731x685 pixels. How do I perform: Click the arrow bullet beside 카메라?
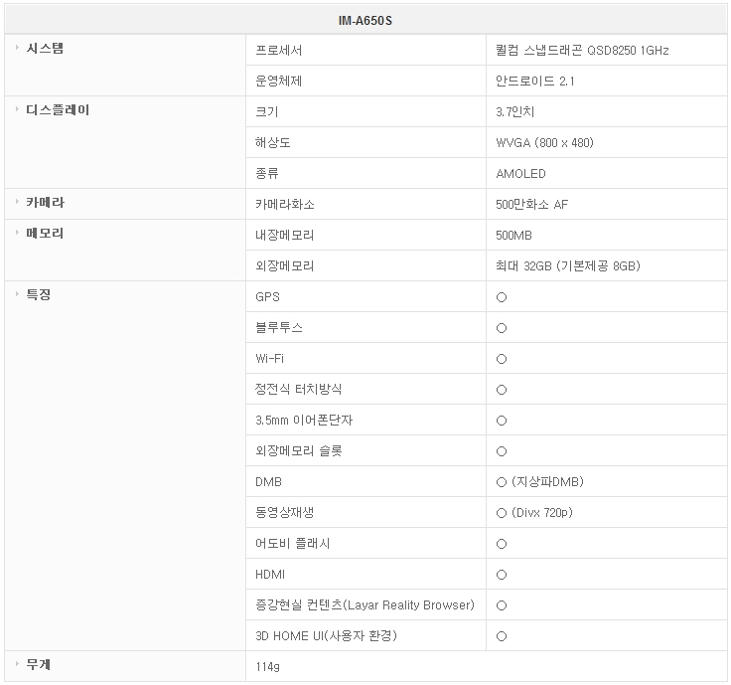(17, 201)
